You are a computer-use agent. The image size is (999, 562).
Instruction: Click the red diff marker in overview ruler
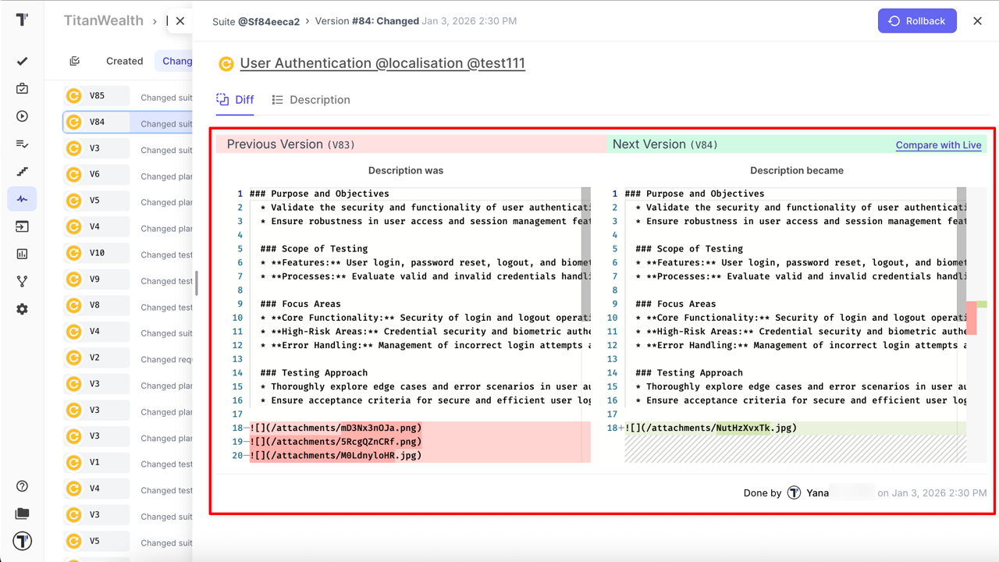coord(971,321)
